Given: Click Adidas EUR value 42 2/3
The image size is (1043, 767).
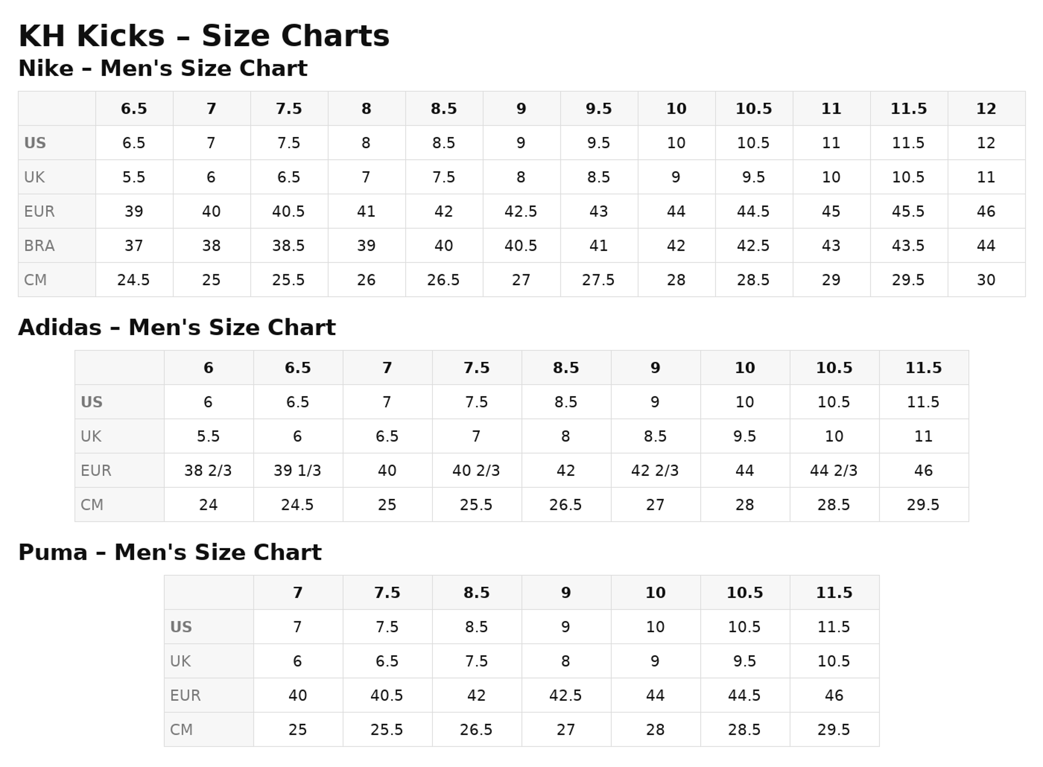Looking at the screenshot, I should point(655,470).
